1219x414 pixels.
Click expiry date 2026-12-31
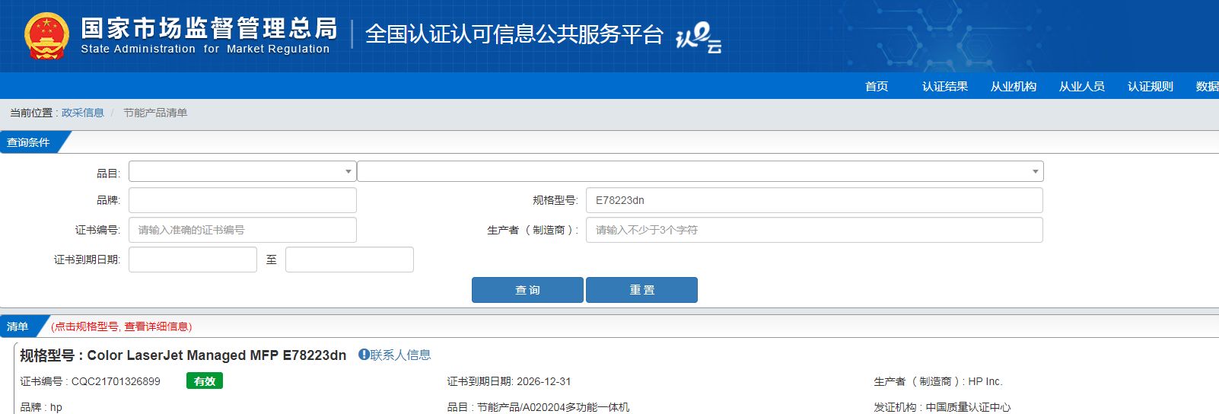coord(544,381)
